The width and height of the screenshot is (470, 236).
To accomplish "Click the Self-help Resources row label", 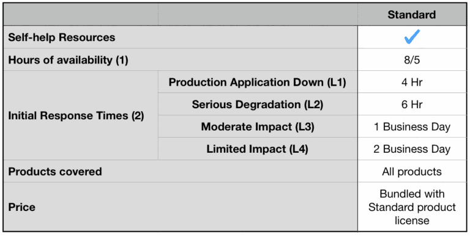I will (62, 37).
